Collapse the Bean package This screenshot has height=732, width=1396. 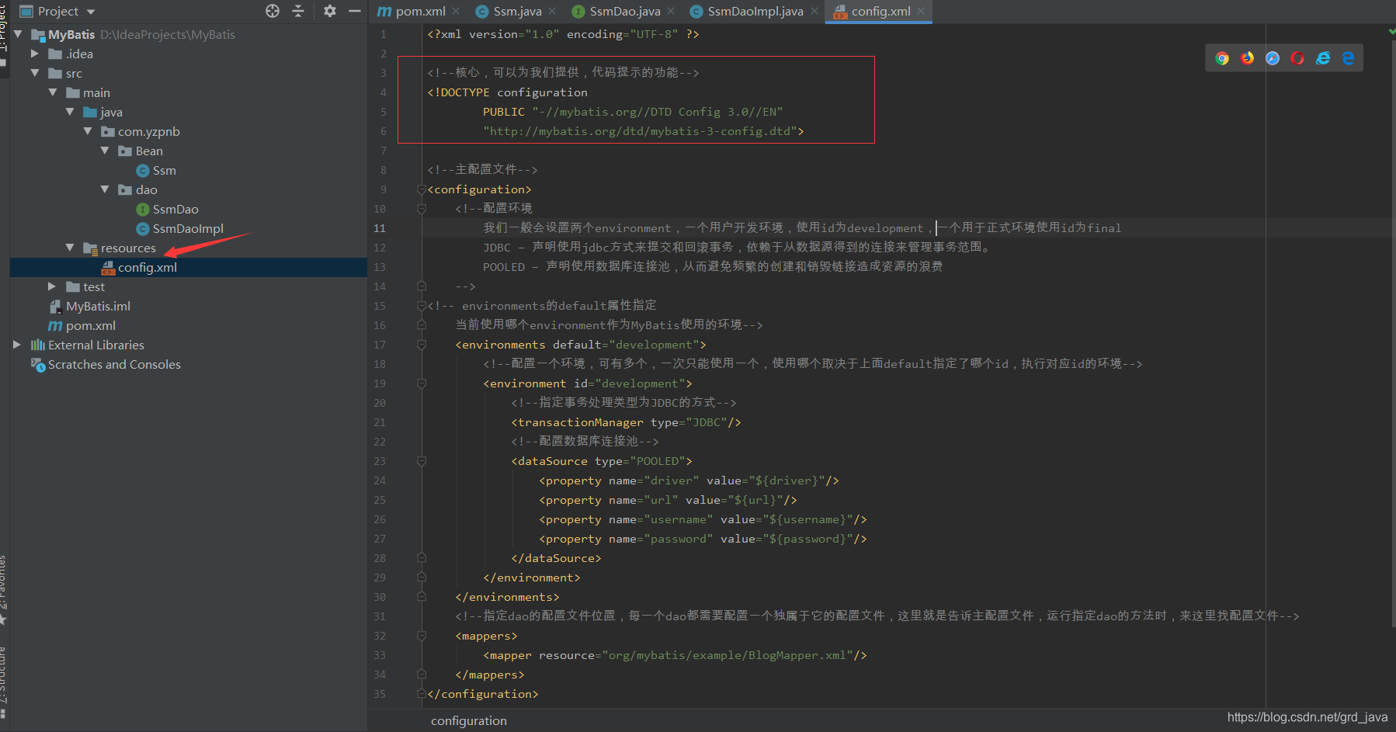[105, 151]
